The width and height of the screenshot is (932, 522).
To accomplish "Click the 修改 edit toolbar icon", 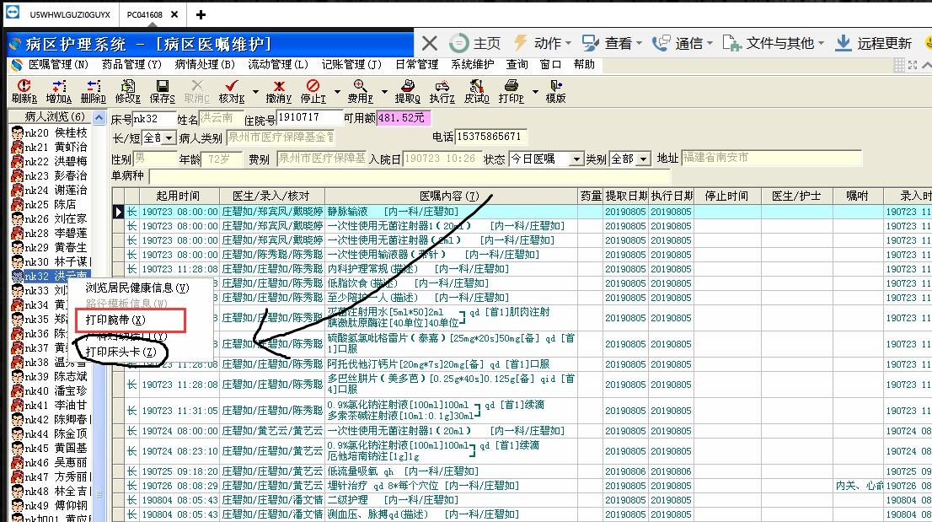I will click(x=127, y=91).
